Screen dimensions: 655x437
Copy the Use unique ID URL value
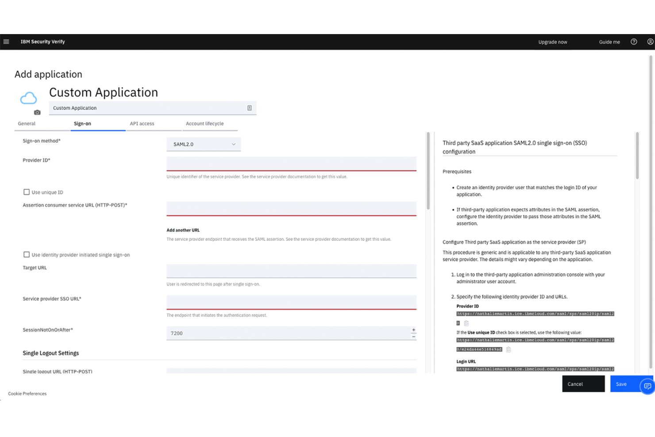point(509,349)
